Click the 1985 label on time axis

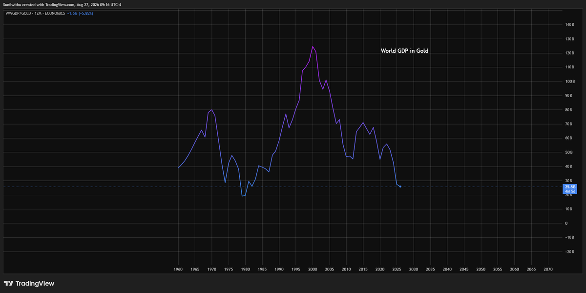tap(262, 269)
